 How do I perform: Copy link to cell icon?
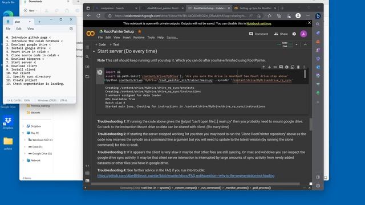click(275, 67)
